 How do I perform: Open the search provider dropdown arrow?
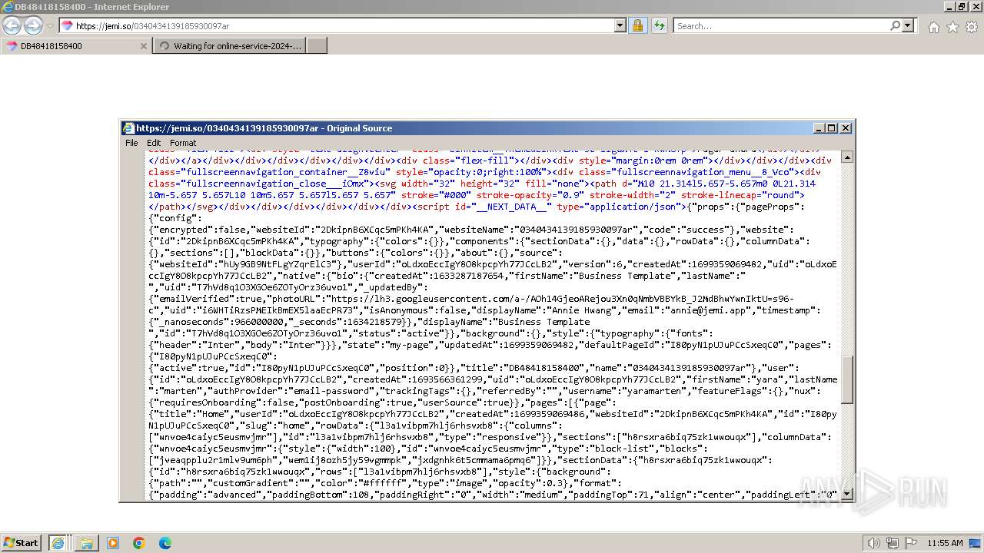coord(908,25)
